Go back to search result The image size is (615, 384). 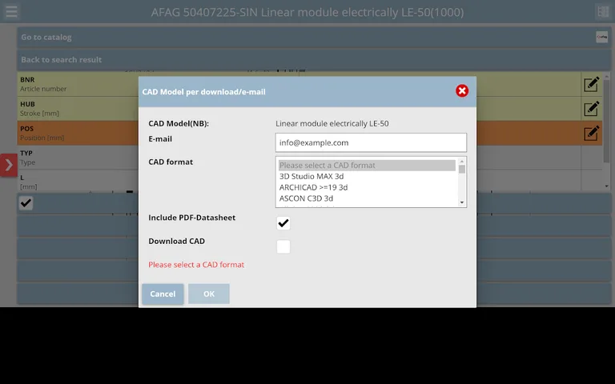[x=314, y=59]
